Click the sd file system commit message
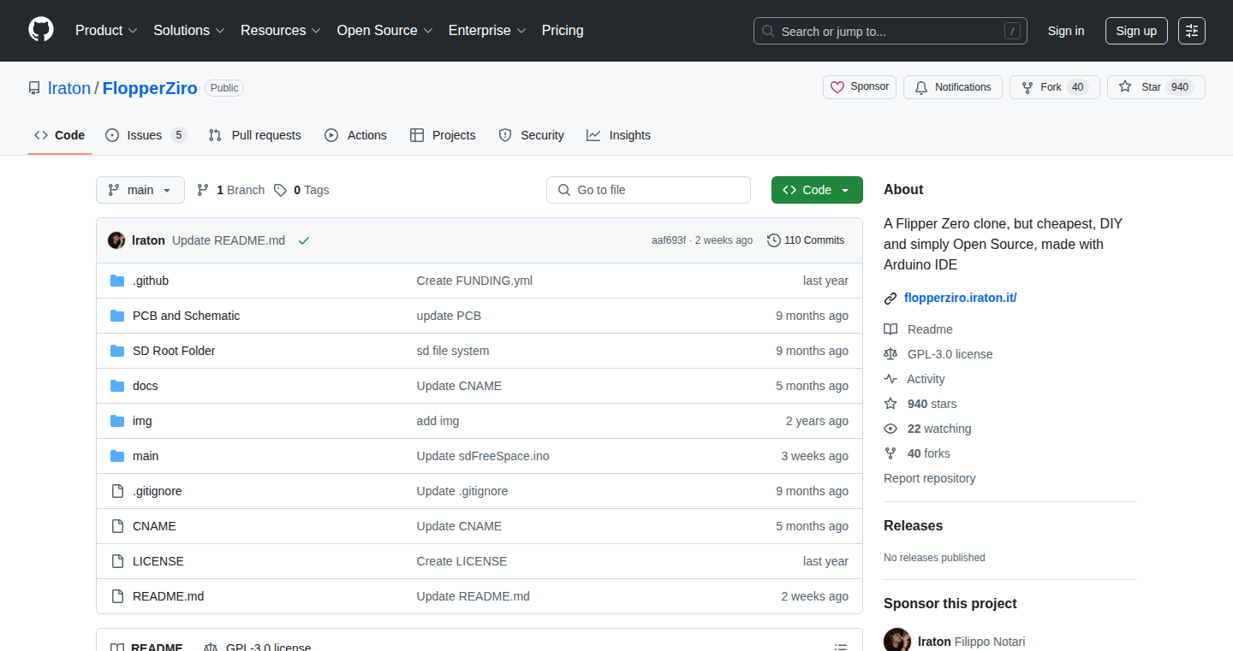 pyautogui.click(x=453, y=351)
